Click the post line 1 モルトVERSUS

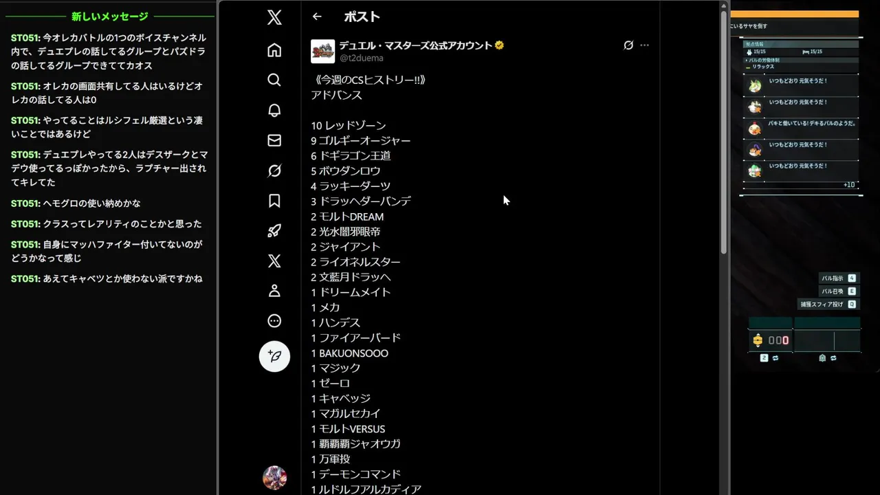pos(348,428)
